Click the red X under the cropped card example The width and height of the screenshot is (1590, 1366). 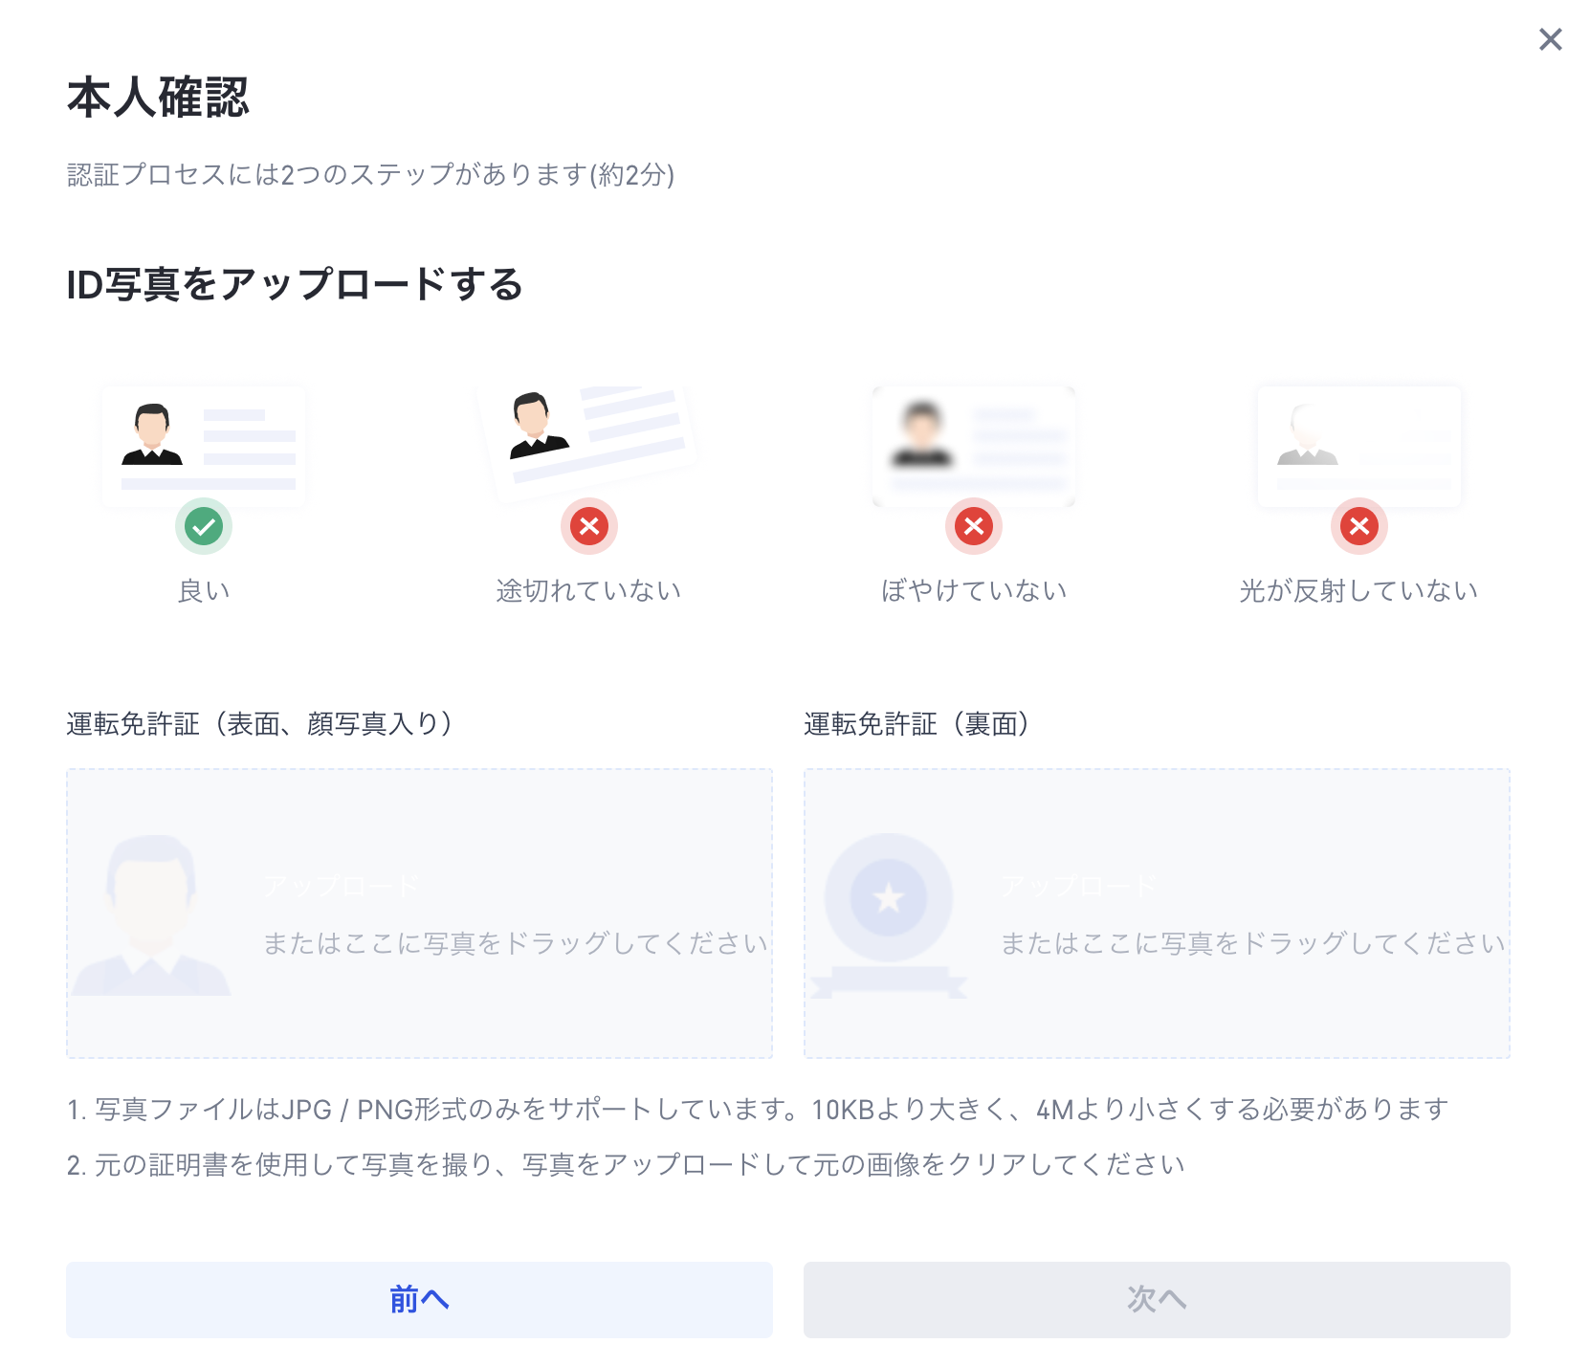point(589,526)
